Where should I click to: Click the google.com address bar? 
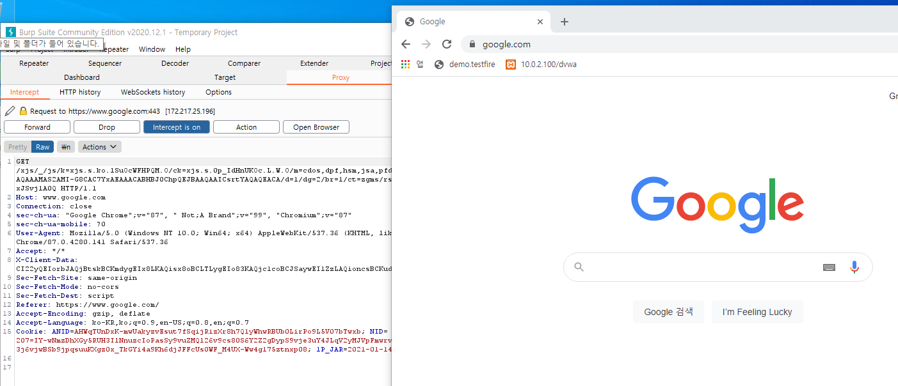678,44
